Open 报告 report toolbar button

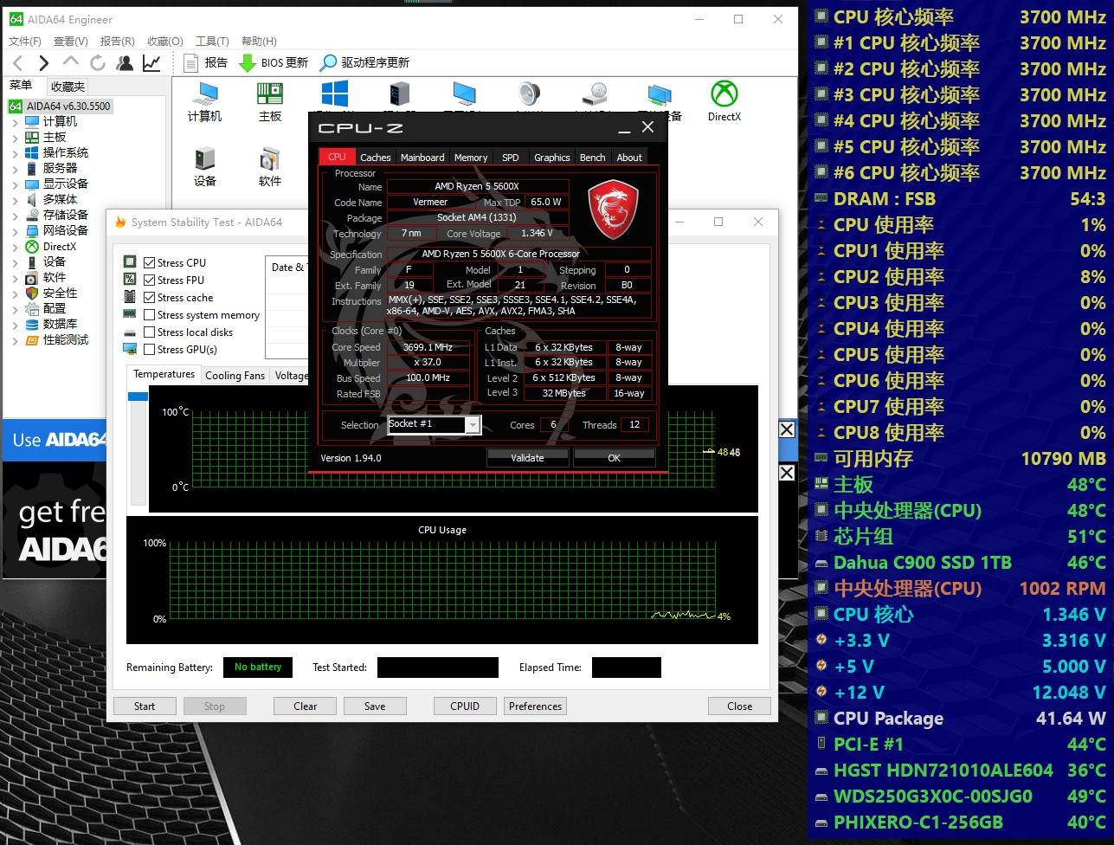tap(206, 62)
